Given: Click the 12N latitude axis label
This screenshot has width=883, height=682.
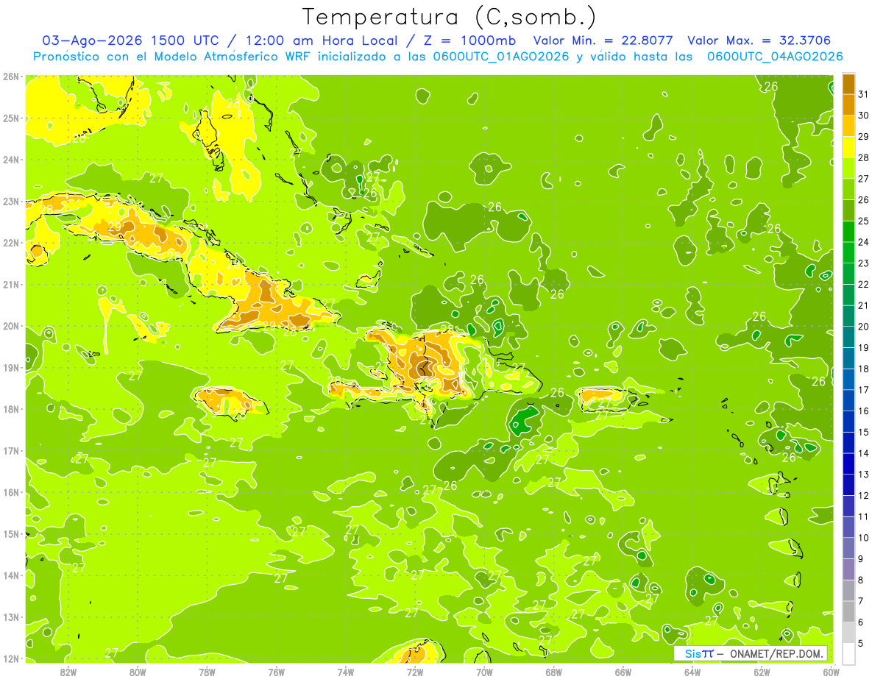Looking at the screenshot, I should [10, 658].
